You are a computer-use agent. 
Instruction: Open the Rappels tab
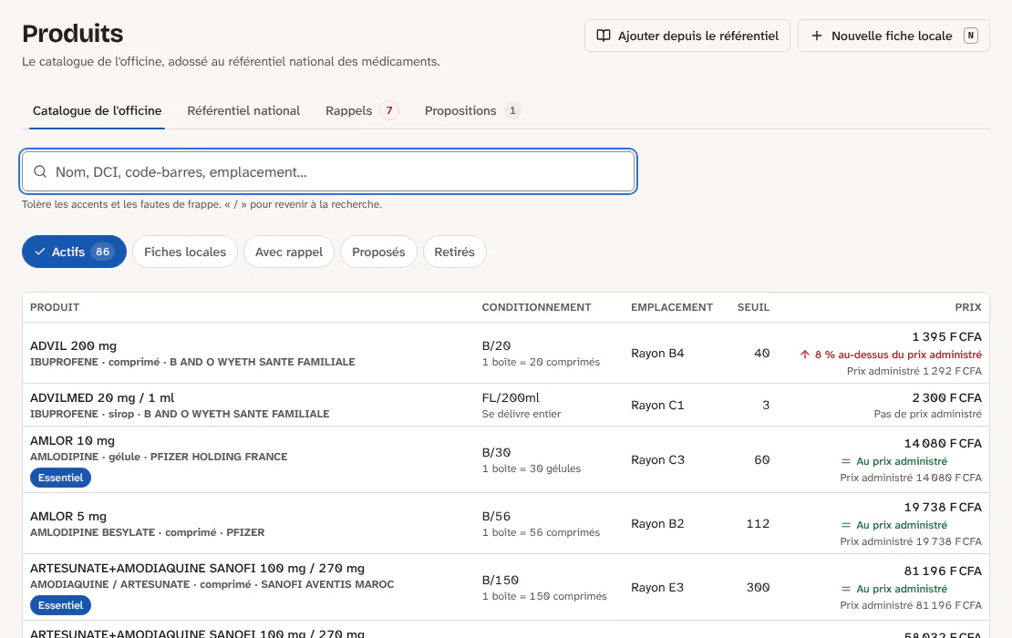[x=361, y=111]
